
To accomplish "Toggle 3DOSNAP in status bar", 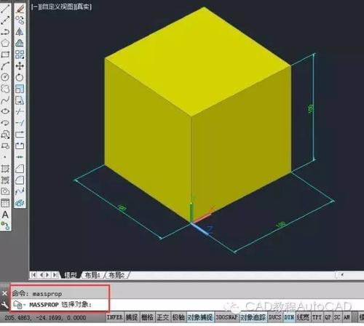I will 227,317.
